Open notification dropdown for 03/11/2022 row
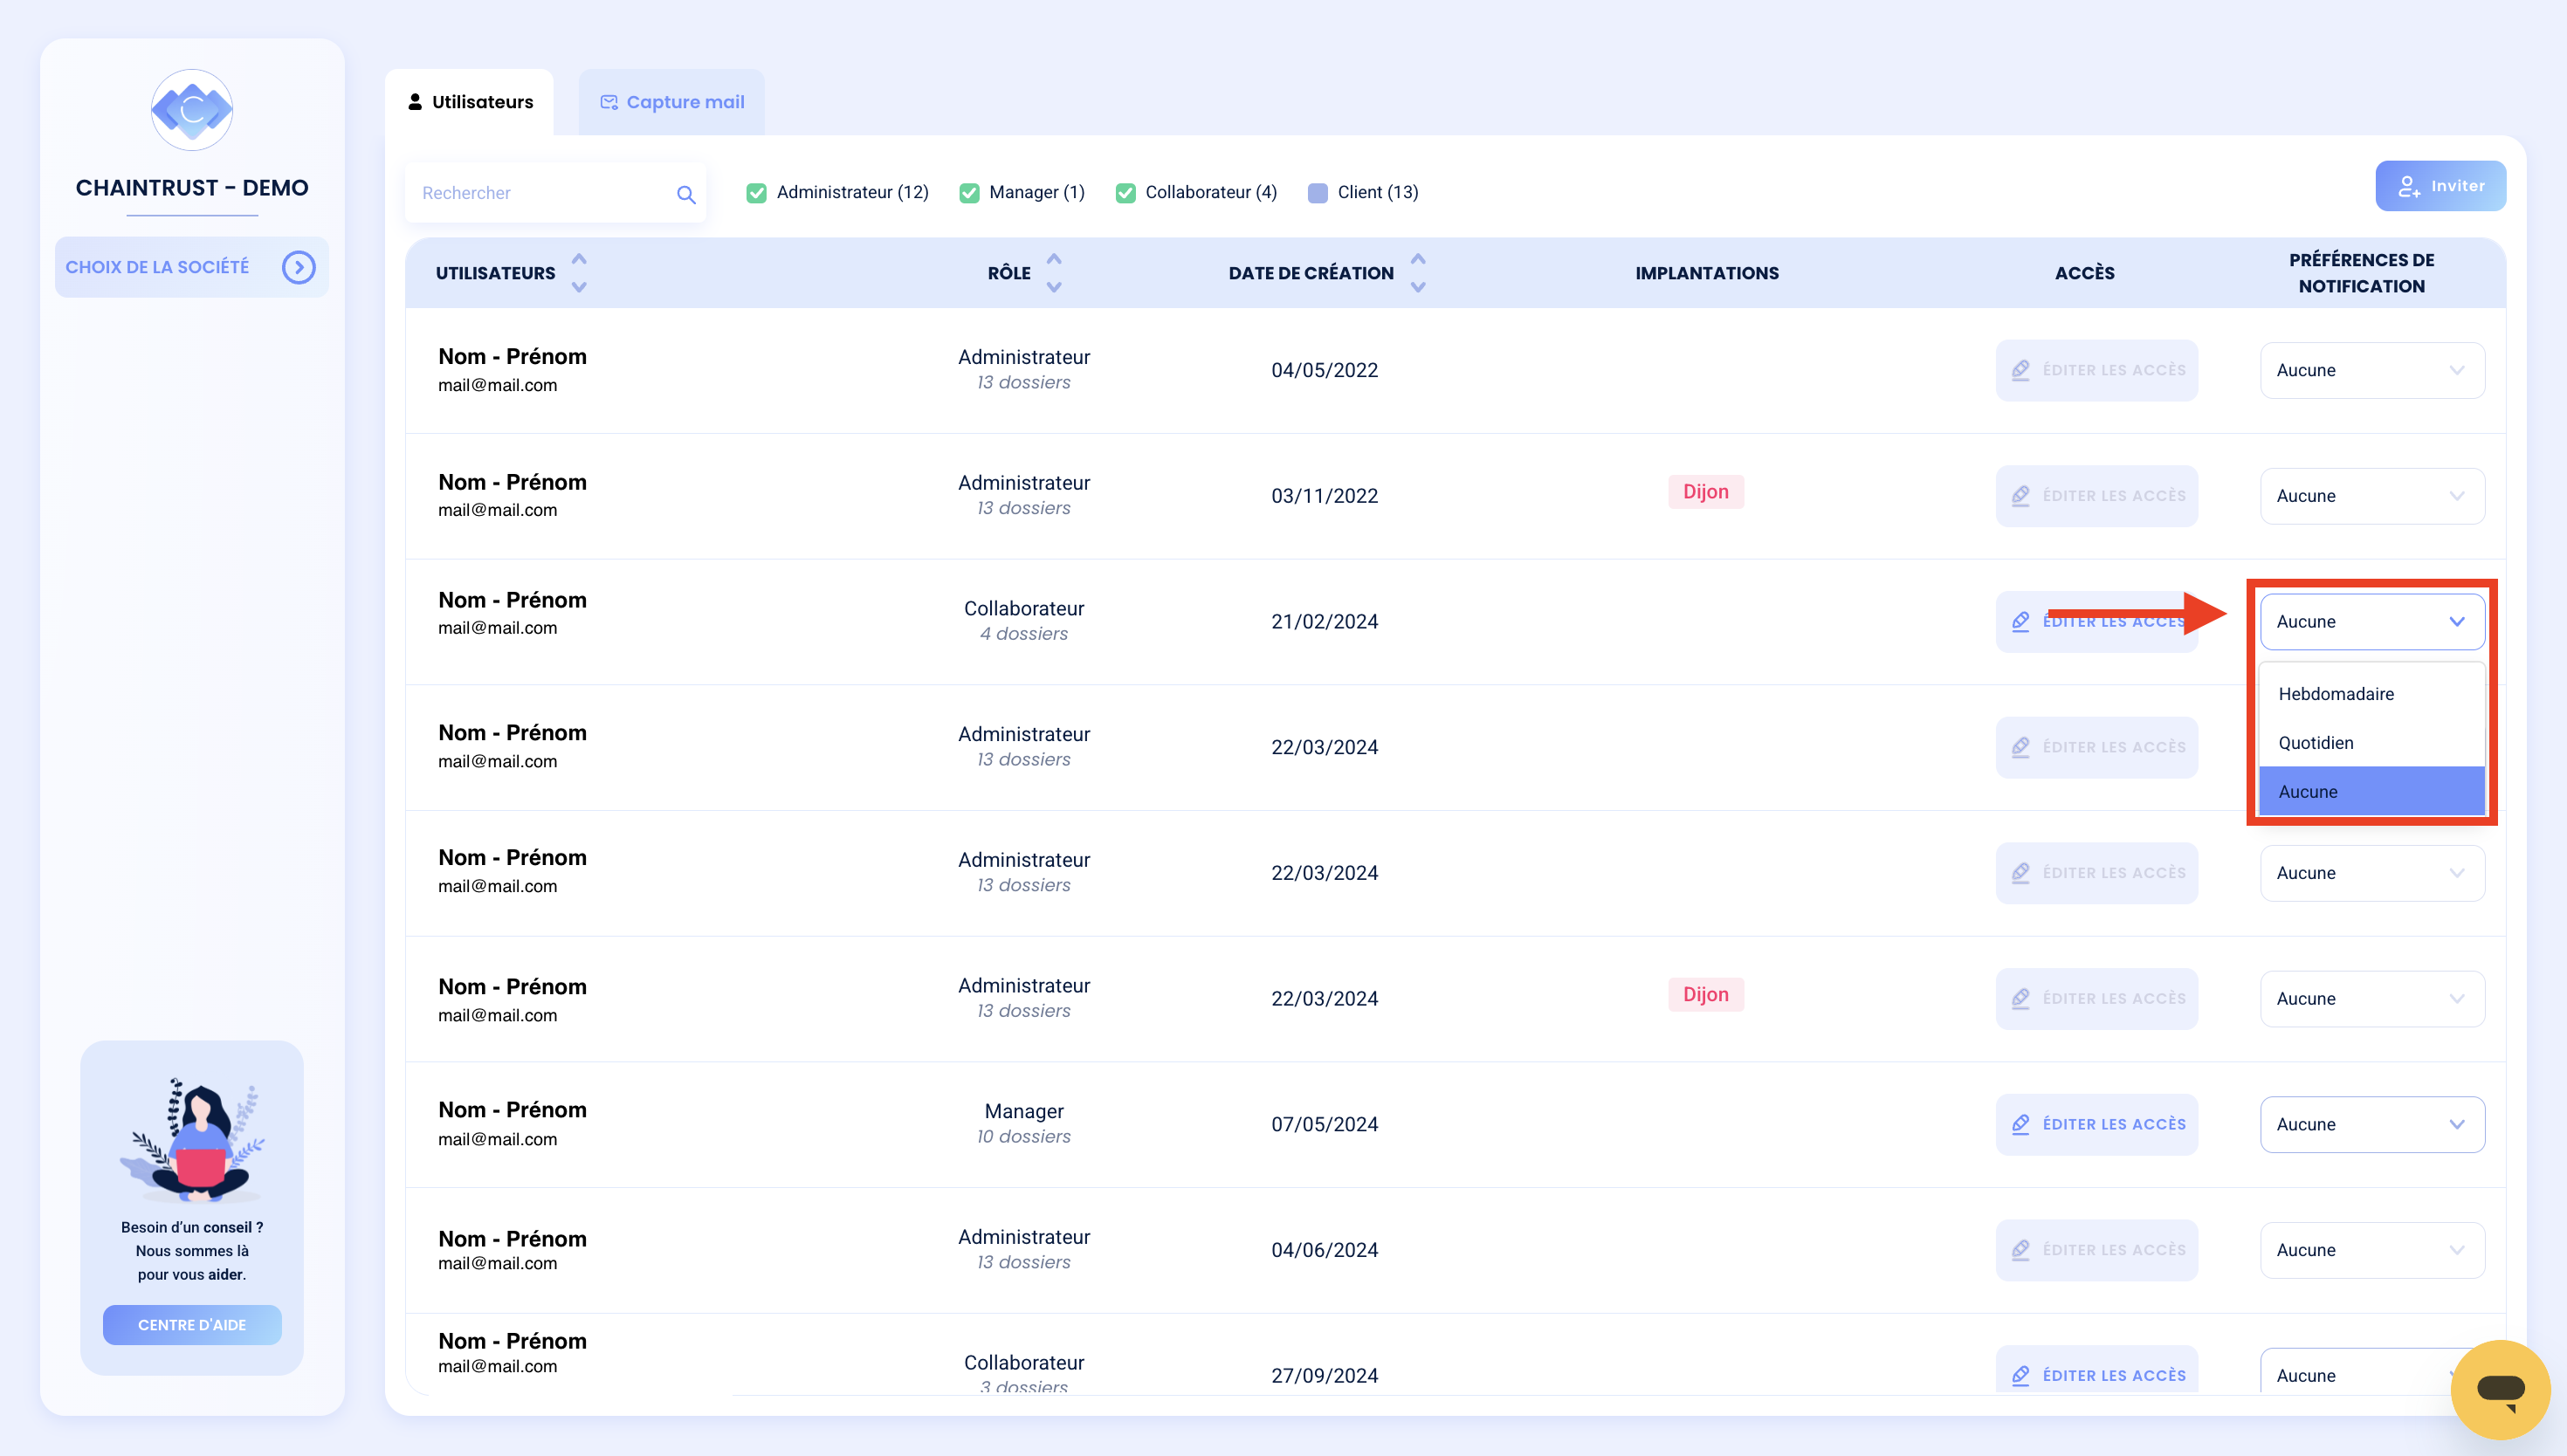This screenshot has width=2567, height=1456. point(2372,496)
